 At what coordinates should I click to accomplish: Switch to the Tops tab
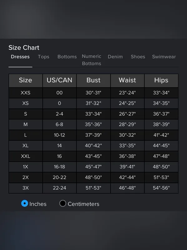tap(44, 57)
